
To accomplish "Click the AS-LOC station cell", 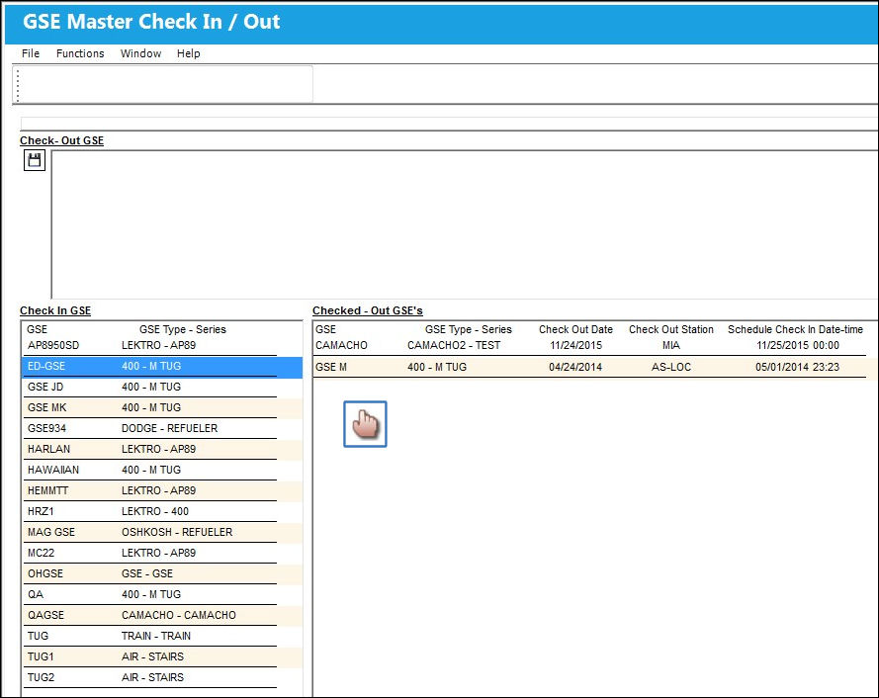I will (671, 367).
